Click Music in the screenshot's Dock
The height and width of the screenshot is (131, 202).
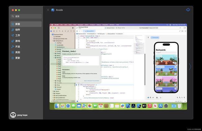pyautogui.click(x=149, y=106)
